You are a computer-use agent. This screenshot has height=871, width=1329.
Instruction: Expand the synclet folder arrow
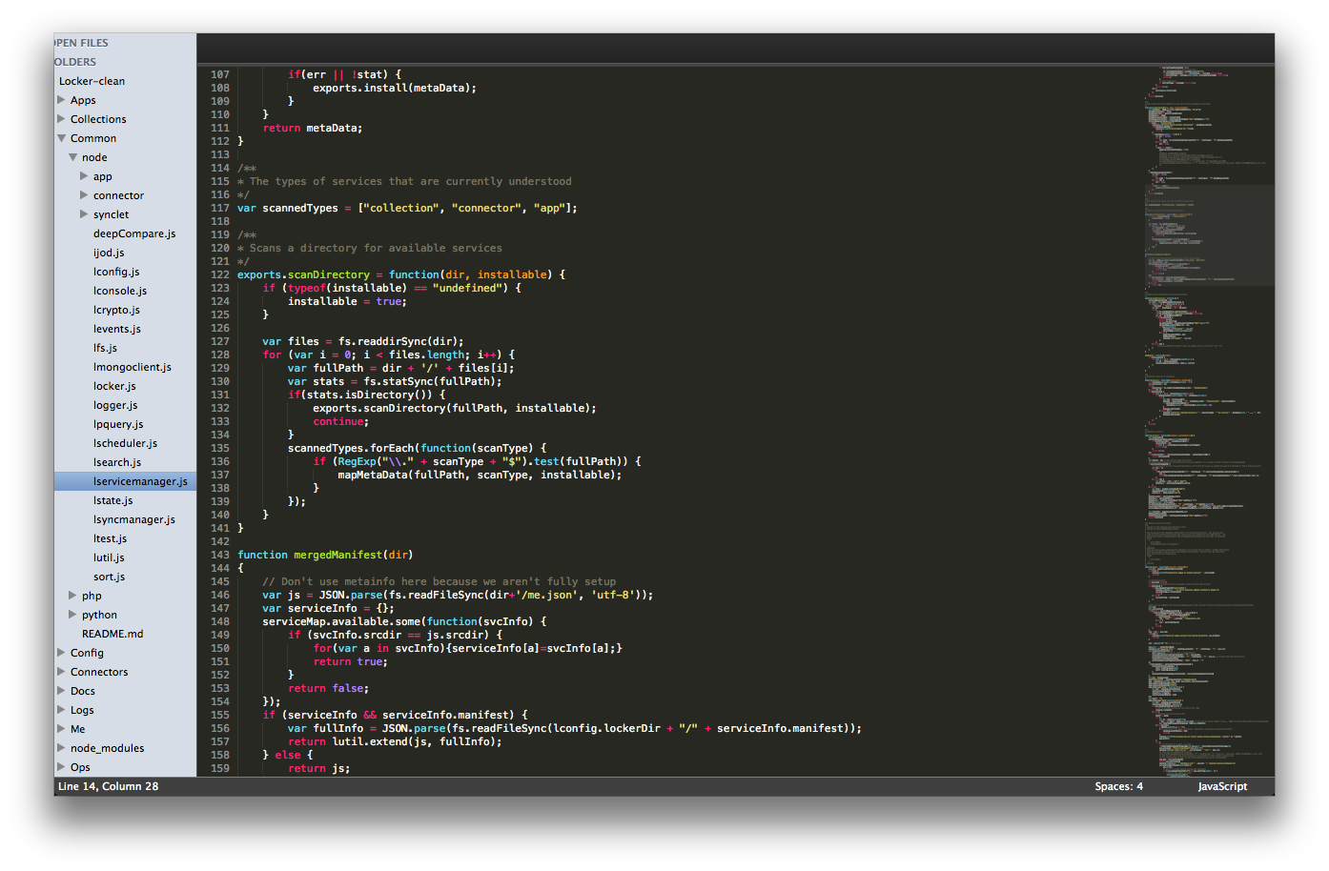click(x=84, y=214)
